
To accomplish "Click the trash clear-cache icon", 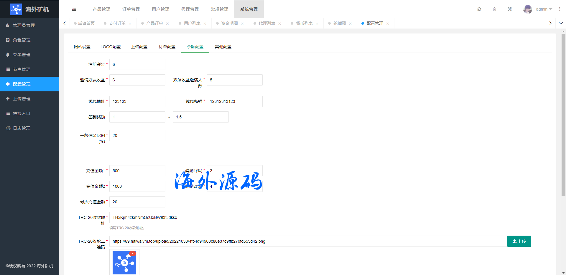I will click(x=494, y=9).
